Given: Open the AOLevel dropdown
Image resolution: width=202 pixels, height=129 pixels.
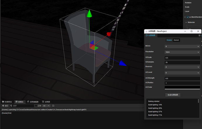Looking at the screenshot, I should [x=182, y=73].
